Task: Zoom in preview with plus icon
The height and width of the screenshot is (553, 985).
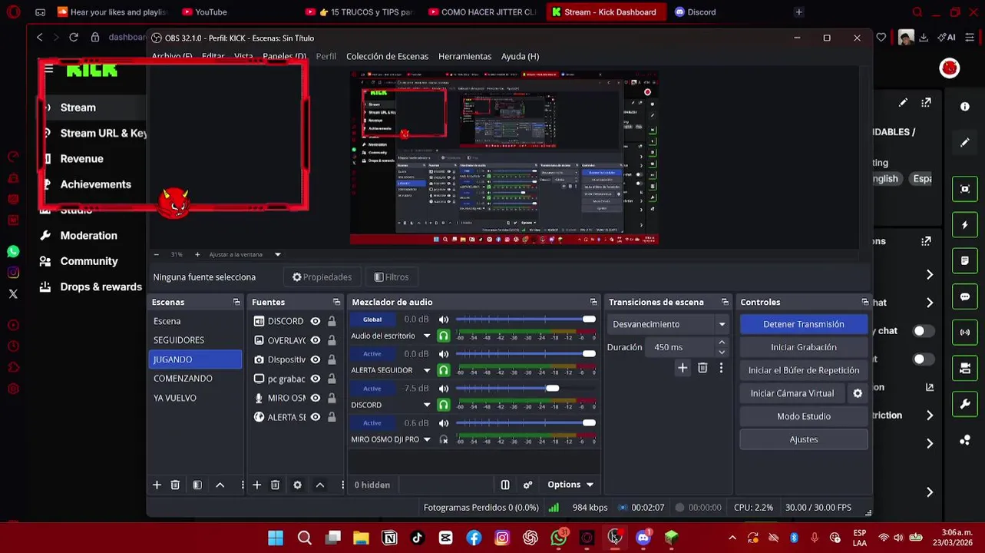Action: pos(197,254)
